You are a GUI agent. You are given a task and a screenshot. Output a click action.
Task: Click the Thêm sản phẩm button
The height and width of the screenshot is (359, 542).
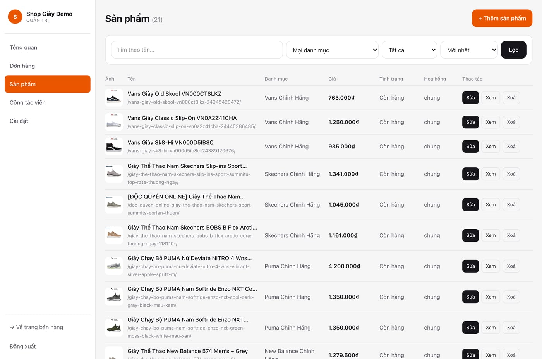pyautogui.click(x=502, y=19)
